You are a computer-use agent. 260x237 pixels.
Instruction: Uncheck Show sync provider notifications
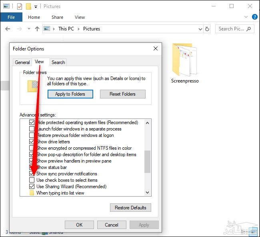32,174
